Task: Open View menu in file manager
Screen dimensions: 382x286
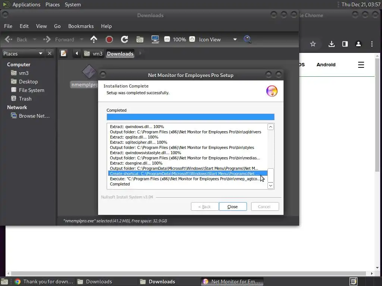Action: 41,26
